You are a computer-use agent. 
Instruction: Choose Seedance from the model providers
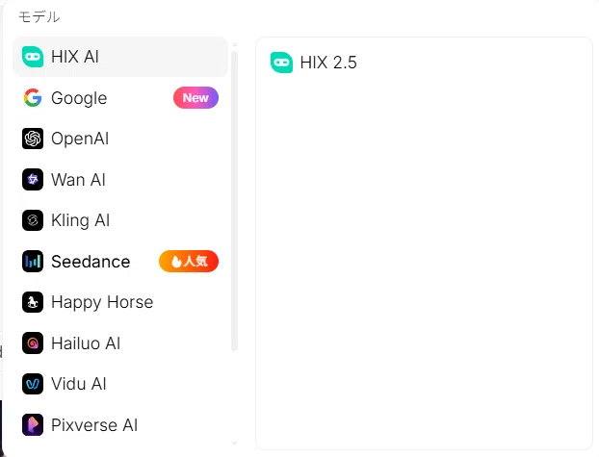point(120,262)
